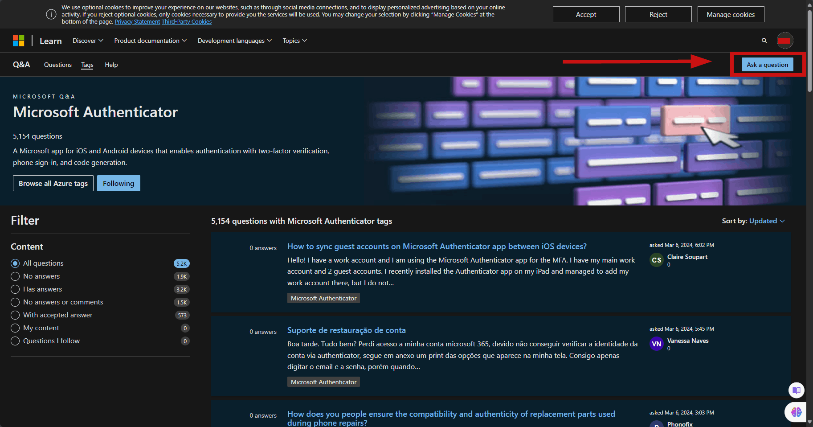Open 'Suporte de restauração de conta' question
The width and height of the screenshot is (813, 427).
(x=347, y=330)
